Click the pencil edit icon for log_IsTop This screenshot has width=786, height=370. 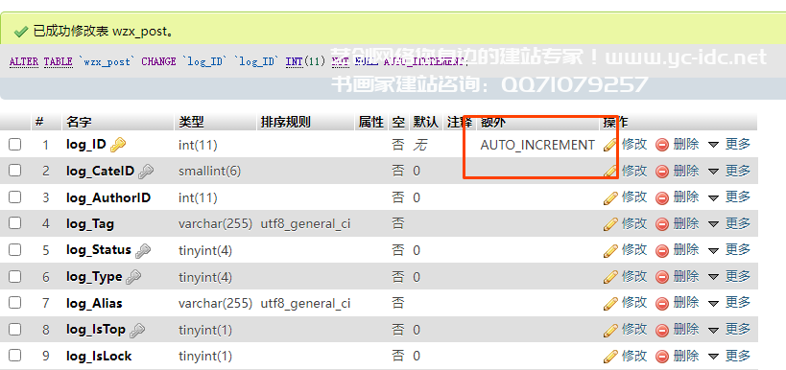(610, 330)
